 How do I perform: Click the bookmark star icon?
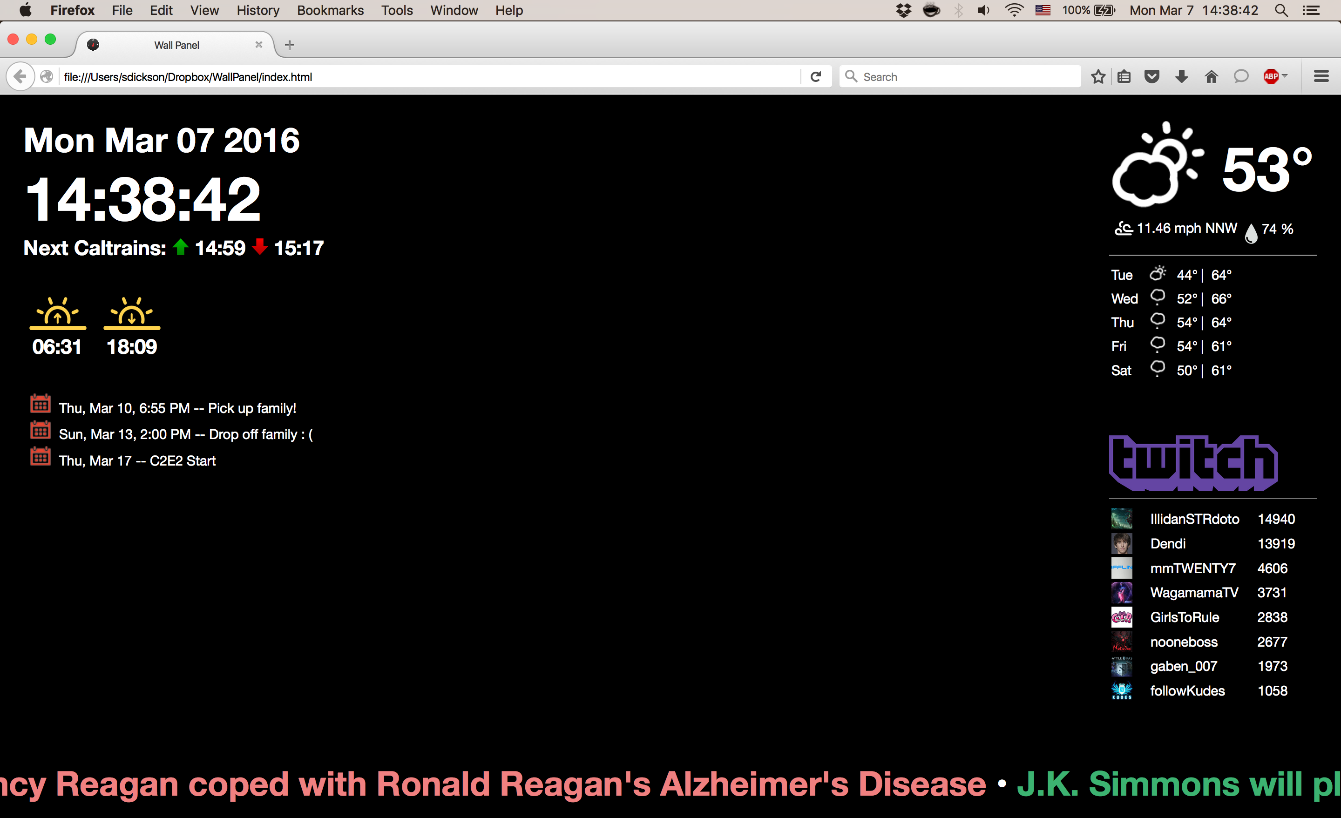(1098, 77)
